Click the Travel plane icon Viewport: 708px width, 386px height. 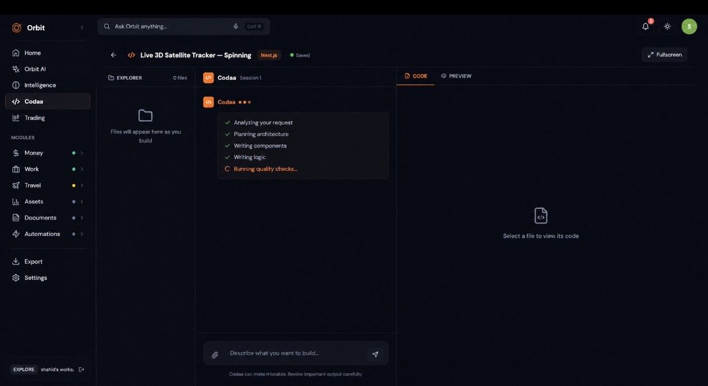point(16,186)
